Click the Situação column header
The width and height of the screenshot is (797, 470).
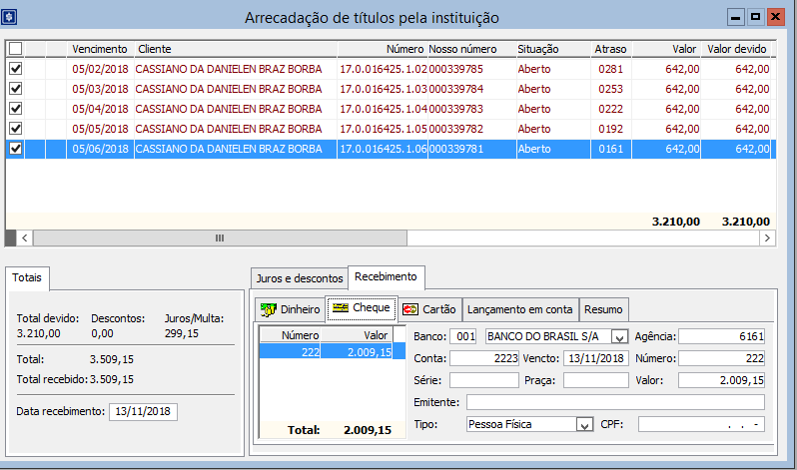(538, 49)
